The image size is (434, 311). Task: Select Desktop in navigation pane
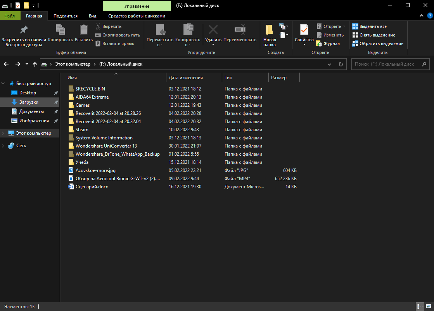tap(29, 93)
